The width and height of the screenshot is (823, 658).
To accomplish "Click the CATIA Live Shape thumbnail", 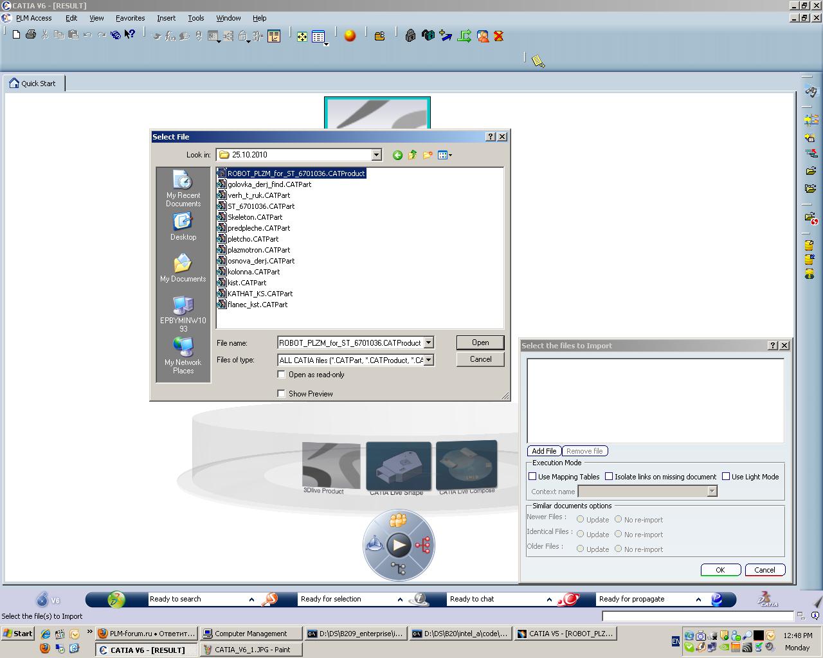I will 398,467.
